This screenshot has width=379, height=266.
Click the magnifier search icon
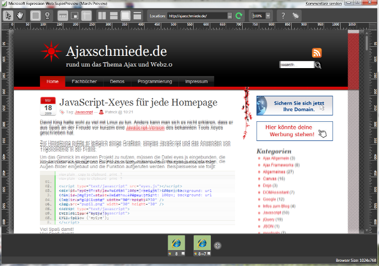318,65
